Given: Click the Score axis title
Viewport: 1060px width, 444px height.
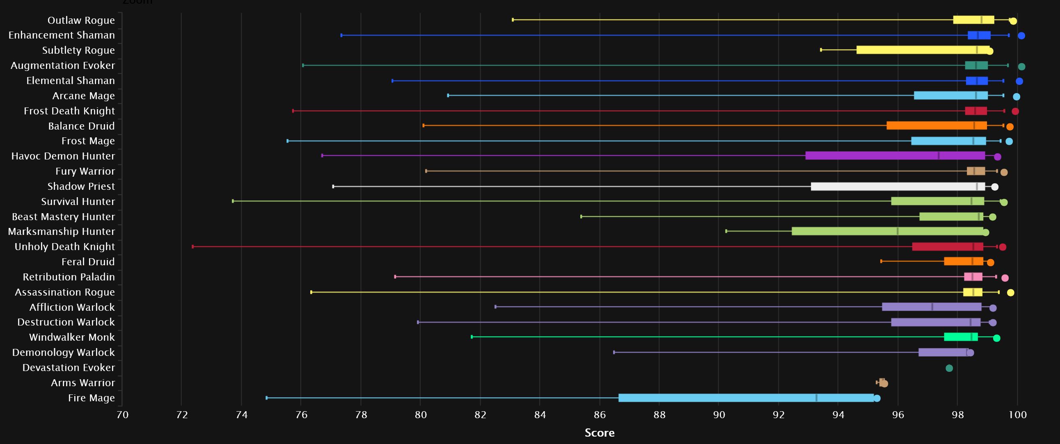Looking at the screenshot, I should point(599,433).
